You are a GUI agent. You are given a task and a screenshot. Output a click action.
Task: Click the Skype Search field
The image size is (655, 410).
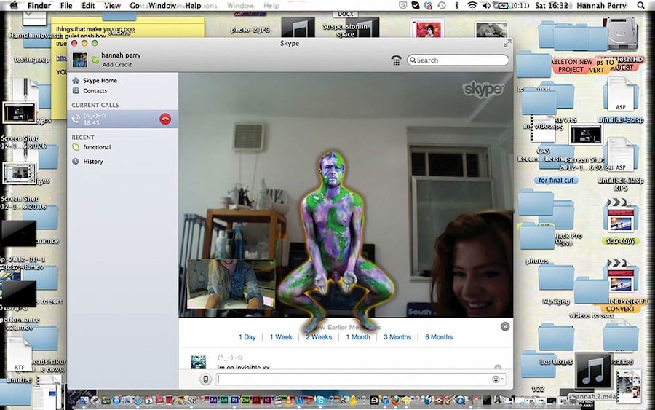[458, 60]
